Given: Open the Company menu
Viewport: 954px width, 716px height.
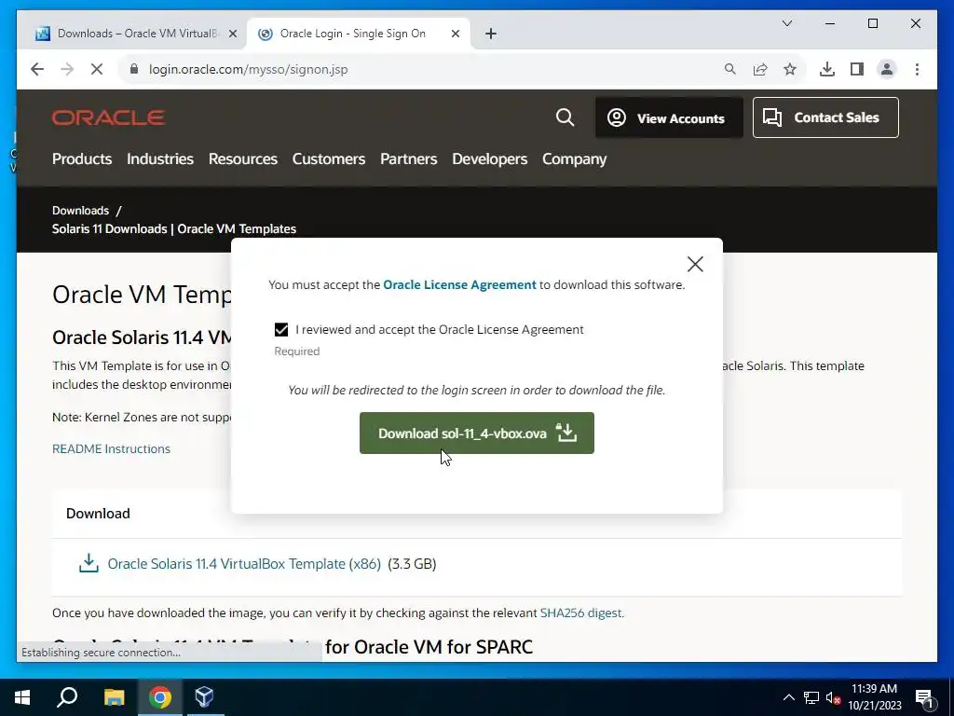Looking at the screenshot, I should (x=574, y=158).
